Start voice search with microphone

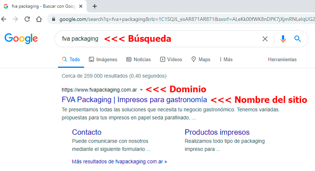point(283,39)
